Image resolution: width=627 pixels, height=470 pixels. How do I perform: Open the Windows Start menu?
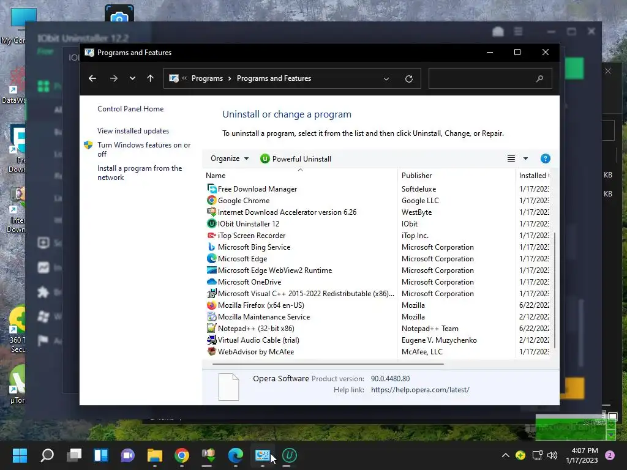tap(20, 455)
